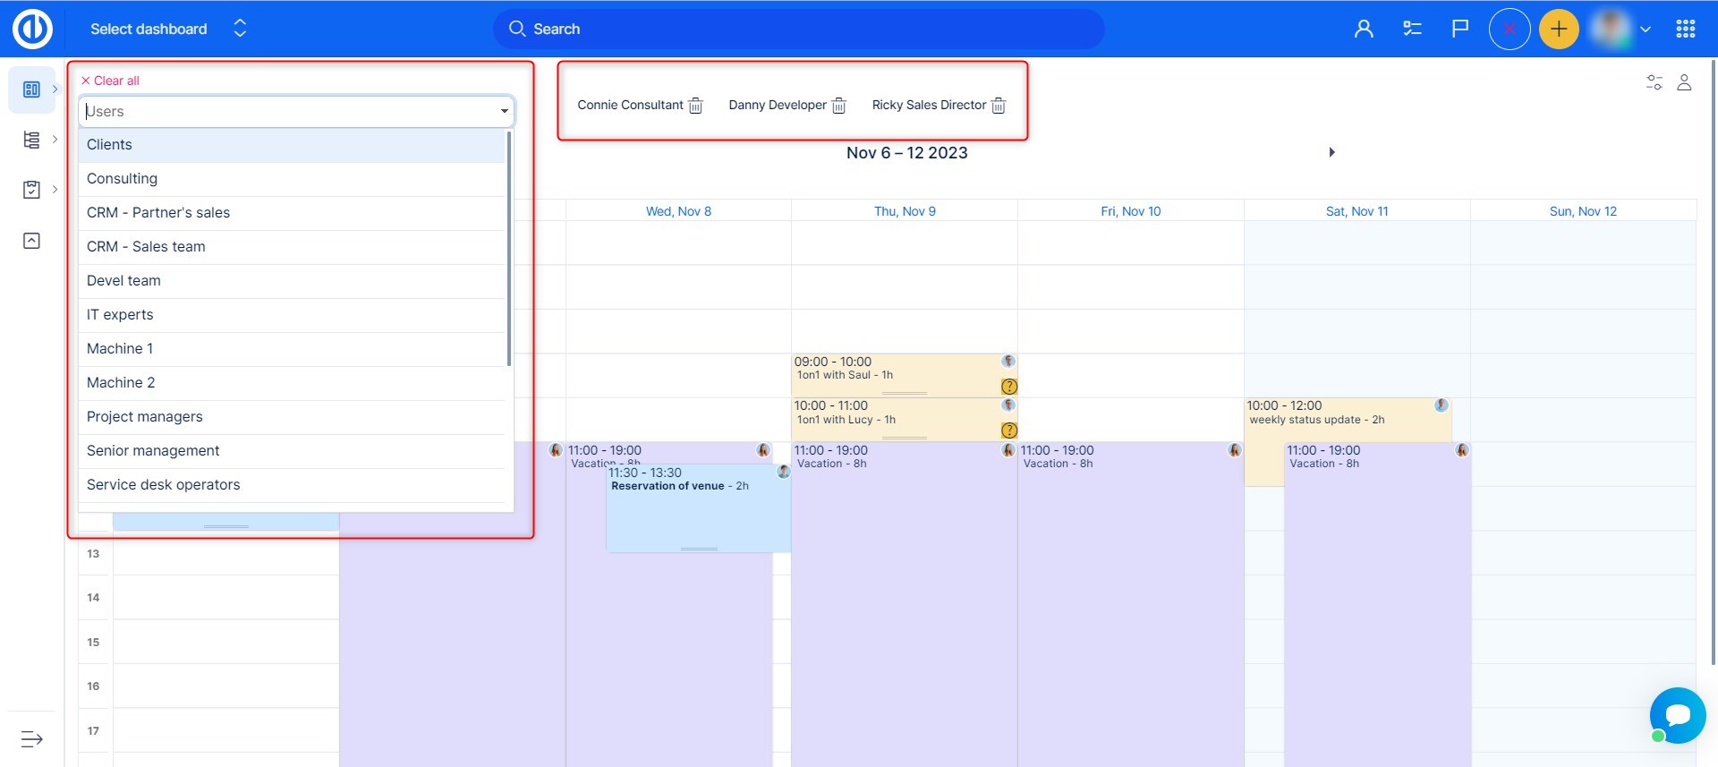
Task: Open the task checklist icon in header
Action: (x=1412, y=29)
